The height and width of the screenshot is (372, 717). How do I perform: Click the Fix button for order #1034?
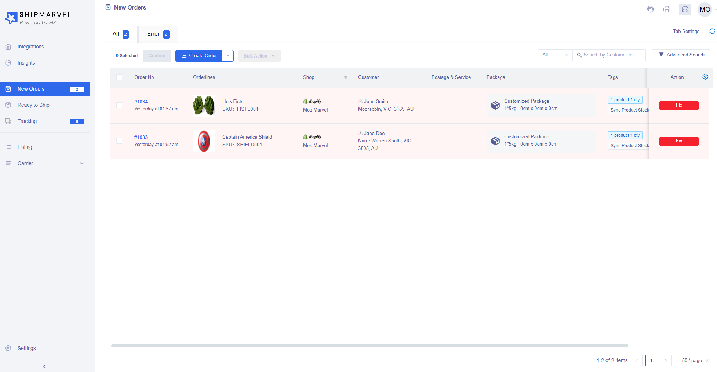pyautogui.click(x=678, y=105)
